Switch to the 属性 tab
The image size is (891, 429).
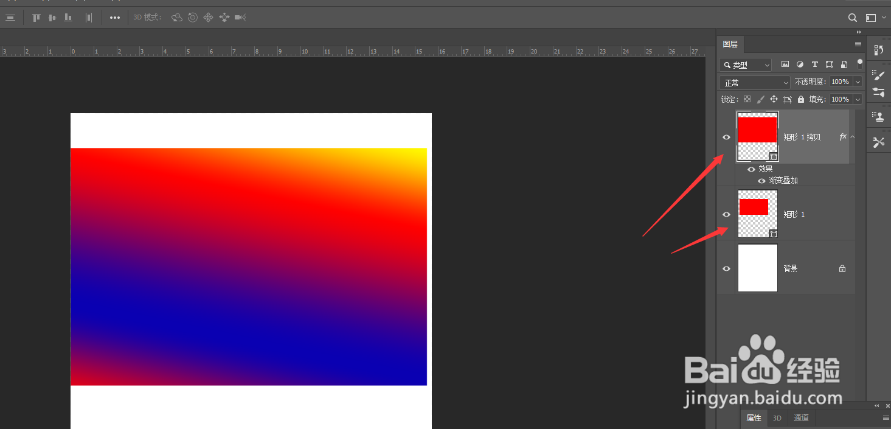tap(754, 418)
